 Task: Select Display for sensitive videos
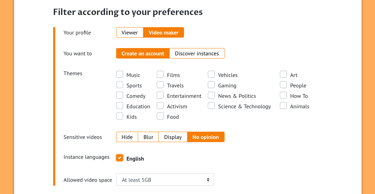click(x=173, y=137)
